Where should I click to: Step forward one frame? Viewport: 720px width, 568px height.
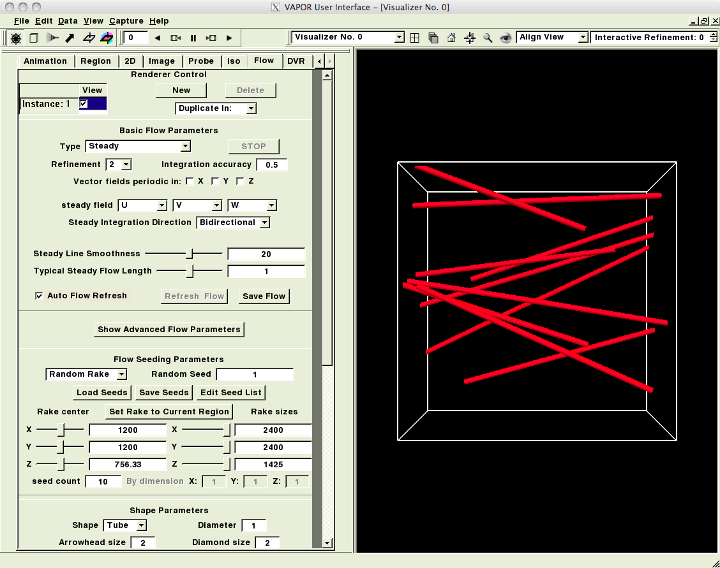tap(211, 38)
